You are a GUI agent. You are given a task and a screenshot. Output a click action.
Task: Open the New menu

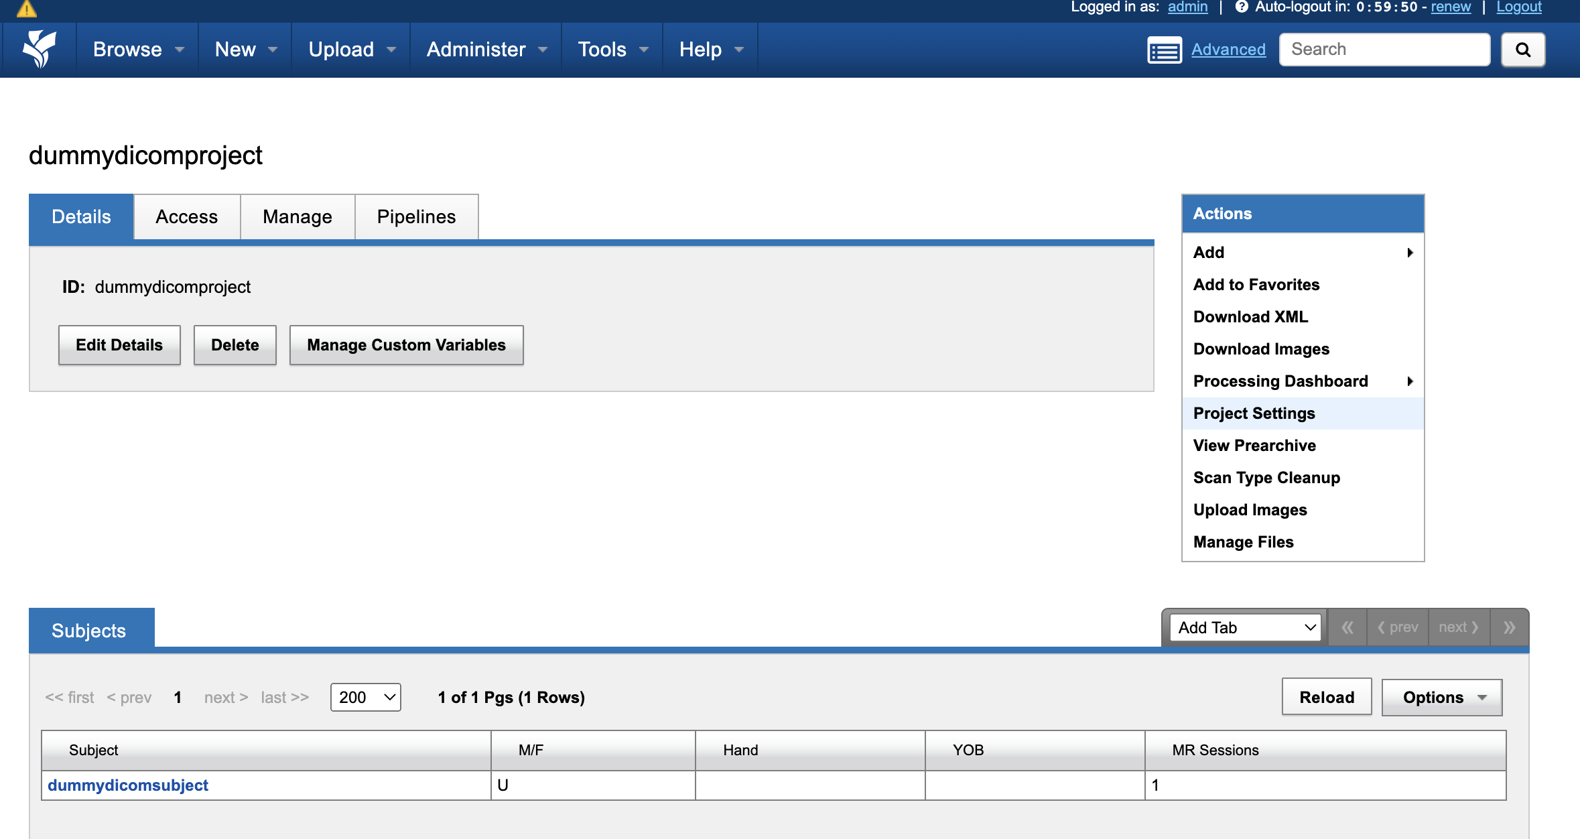pos(245,50)
